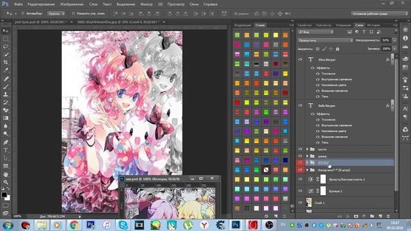Hide the Bella Bergan text layer
The width and height of the screenshot is (411, 231).
(301, 105)
